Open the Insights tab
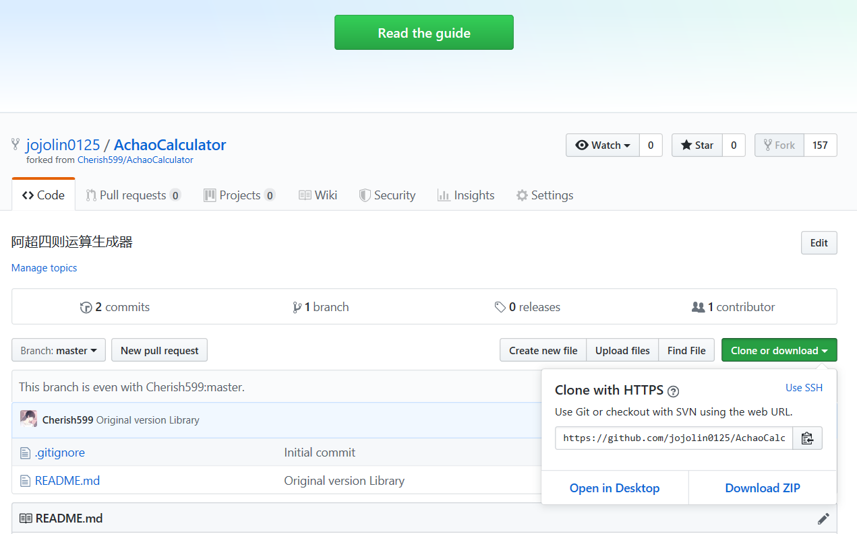 [x=466, y=195]
